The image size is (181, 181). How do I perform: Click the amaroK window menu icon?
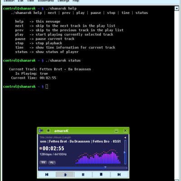pos(41,130)
